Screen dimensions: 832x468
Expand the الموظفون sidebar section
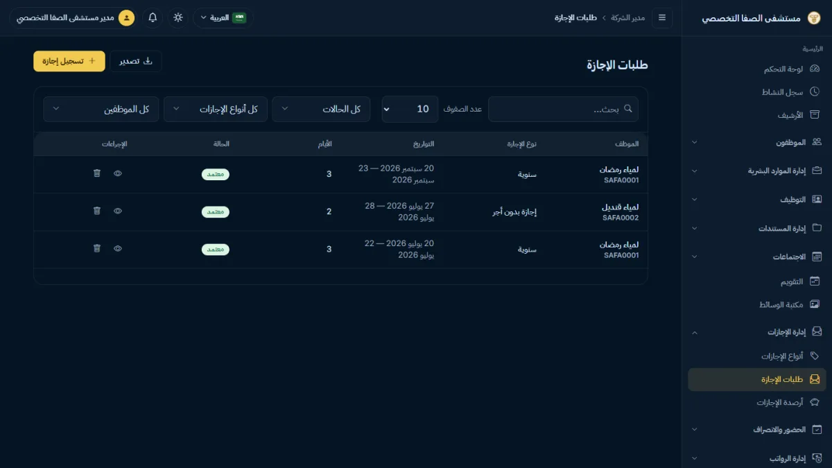tap(757, 142)
